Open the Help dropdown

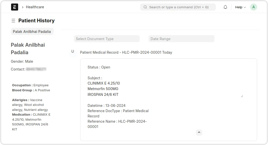240,7
